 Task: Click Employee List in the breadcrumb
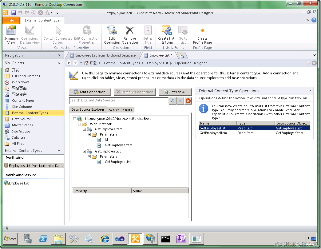coord(157,63)
